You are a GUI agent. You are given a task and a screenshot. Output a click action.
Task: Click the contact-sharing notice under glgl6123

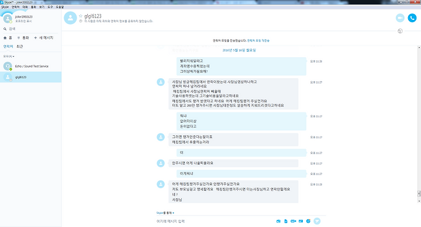click(118, 21)
